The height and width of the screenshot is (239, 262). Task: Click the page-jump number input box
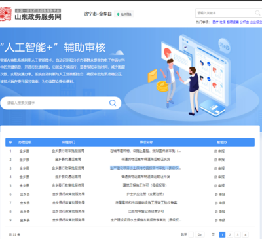[x=191, y=234]
